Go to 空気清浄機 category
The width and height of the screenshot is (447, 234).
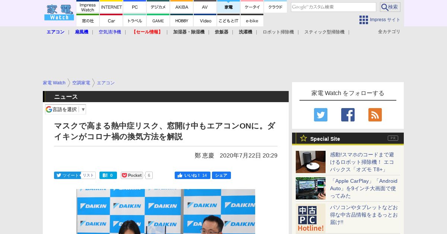point(110,32)
